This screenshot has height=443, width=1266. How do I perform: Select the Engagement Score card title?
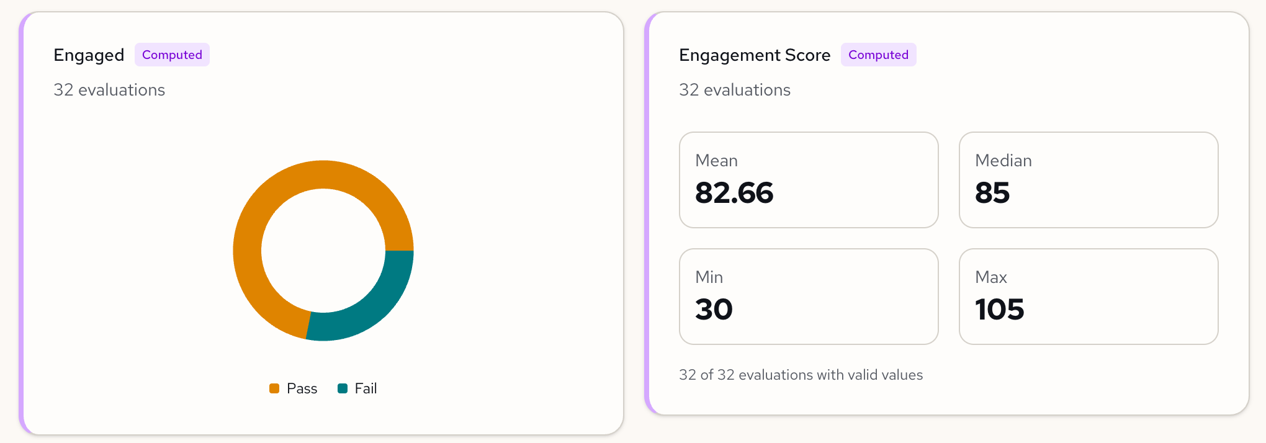coord(755,55)
